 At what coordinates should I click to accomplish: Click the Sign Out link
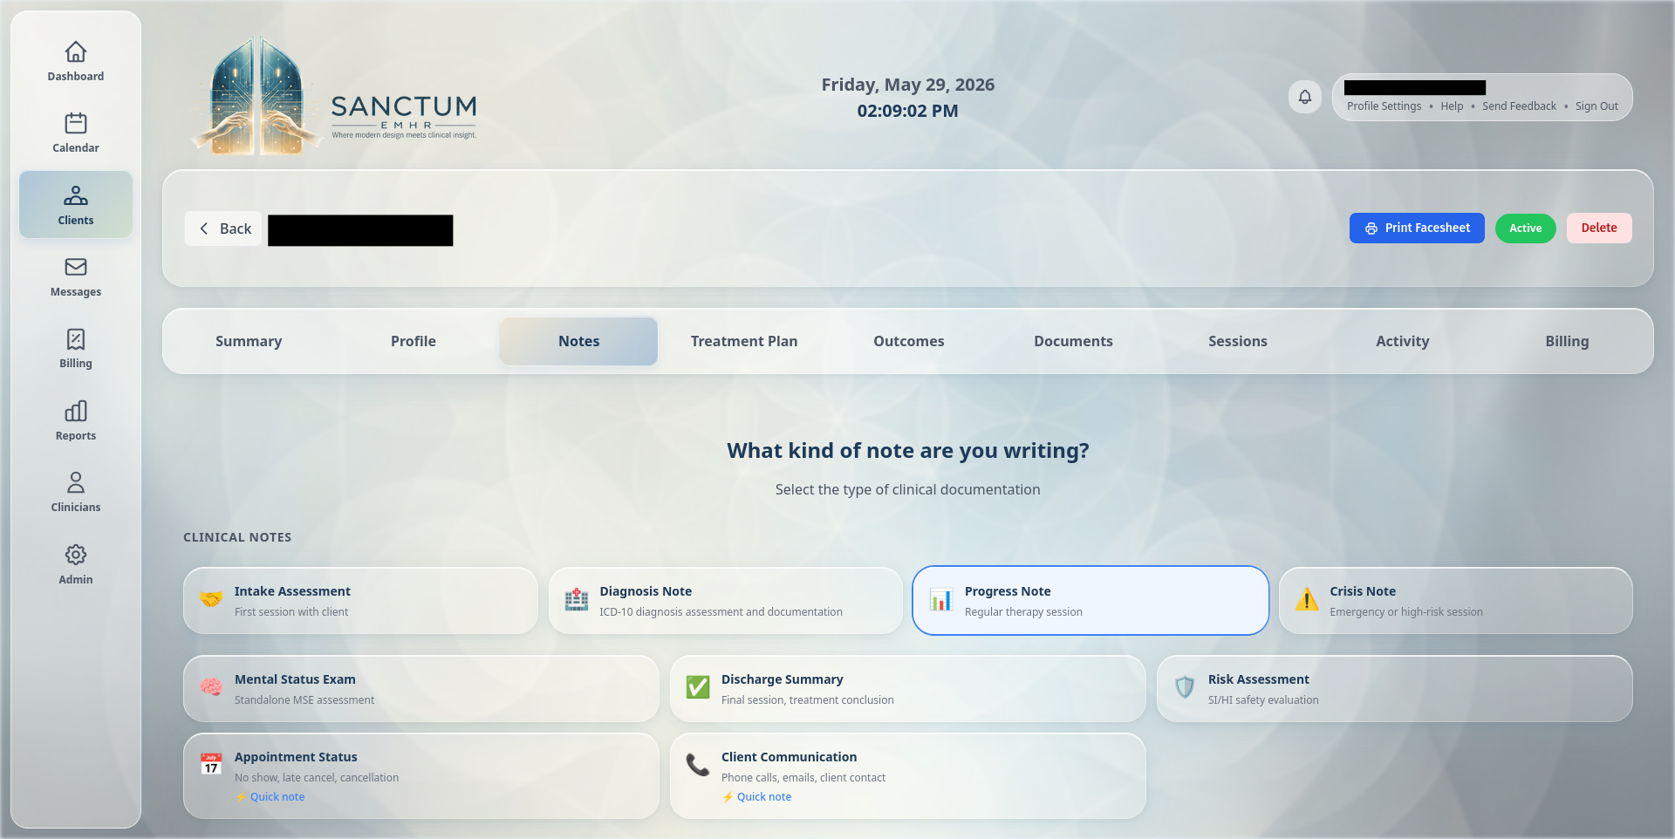pyautogui.click(x=1596, y=106)
